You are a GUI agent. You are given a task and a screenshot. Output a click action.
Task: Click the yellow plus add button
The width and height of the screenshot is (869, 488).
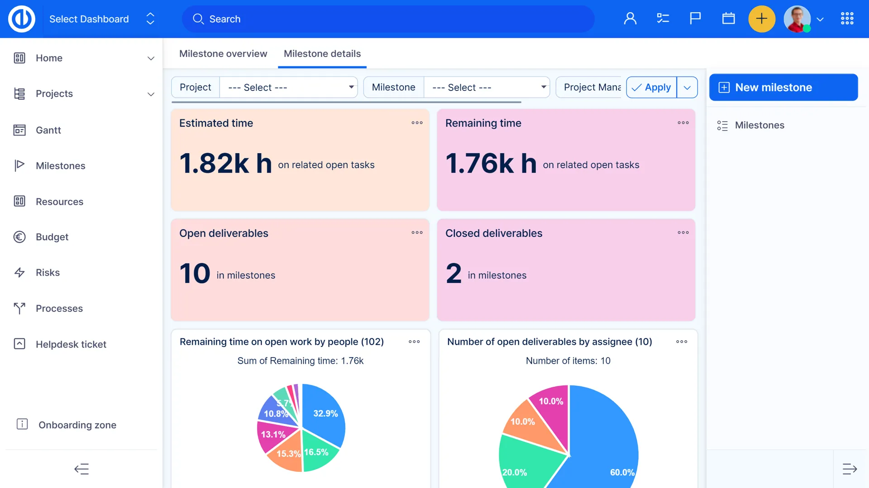pos(762,19)
